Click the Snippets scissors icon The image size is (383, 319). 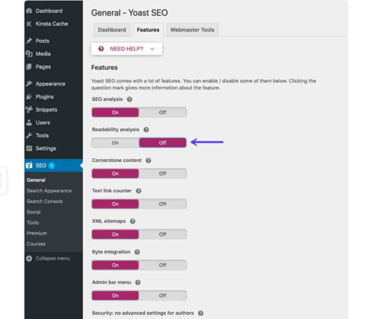29,109
